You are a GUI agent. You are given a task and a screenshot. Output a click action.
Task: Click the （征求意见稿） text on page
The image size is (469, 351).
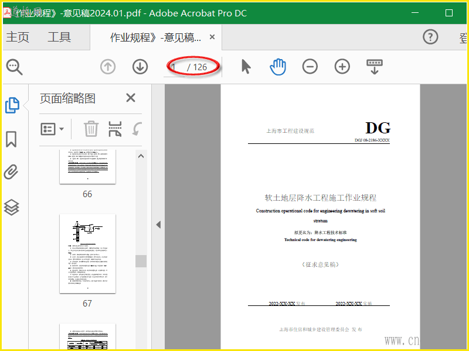pyautogui.click(x=320, y=264)
